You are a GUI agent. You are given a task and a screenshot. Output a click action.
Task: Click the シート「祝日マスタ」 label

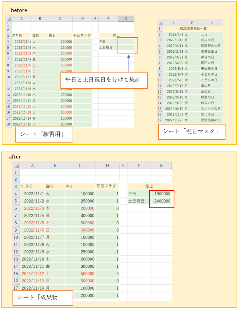point(191,132)
